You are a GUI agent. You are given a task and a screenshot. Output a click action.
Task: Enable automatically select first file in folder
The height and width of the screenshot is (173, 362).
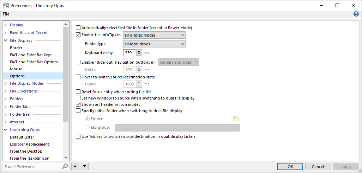click(78, 28)
